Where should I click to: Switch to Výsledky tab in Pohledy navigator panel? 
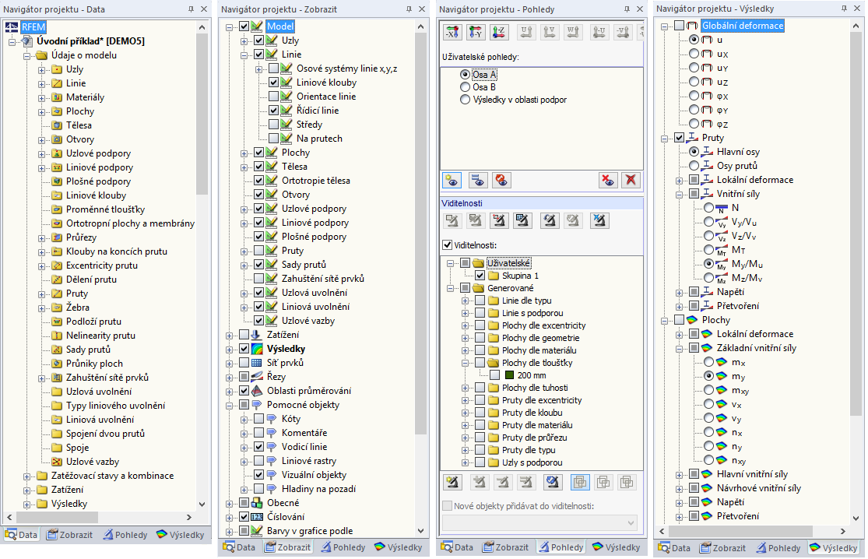click(616, 547)
